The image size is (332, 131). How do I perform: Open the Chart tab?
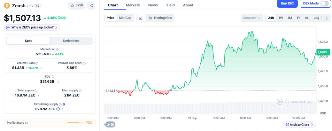point(113,5)
